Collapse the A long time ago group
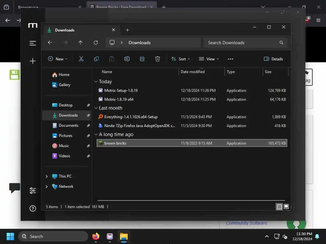This screenshot has height=244, width=326. 96,134
